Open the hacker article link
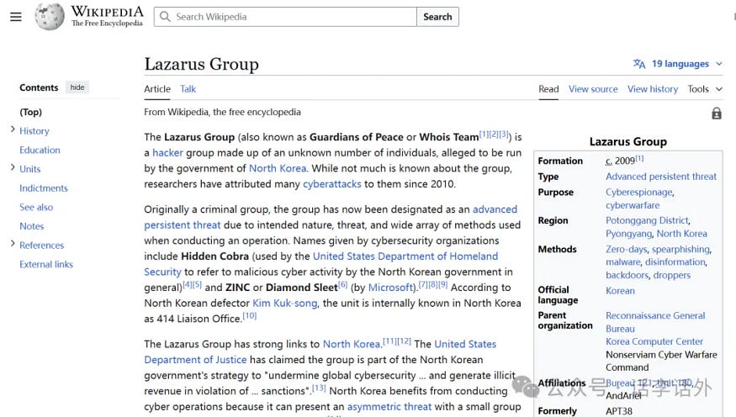This screenshot has width=736, height=417. [167, 153]
